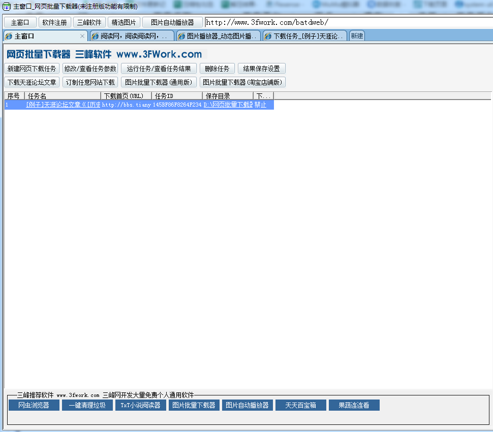The image size is (493, 432).
Task: Click bottom 图片自动播放器 button
Action: pos(248,405)
